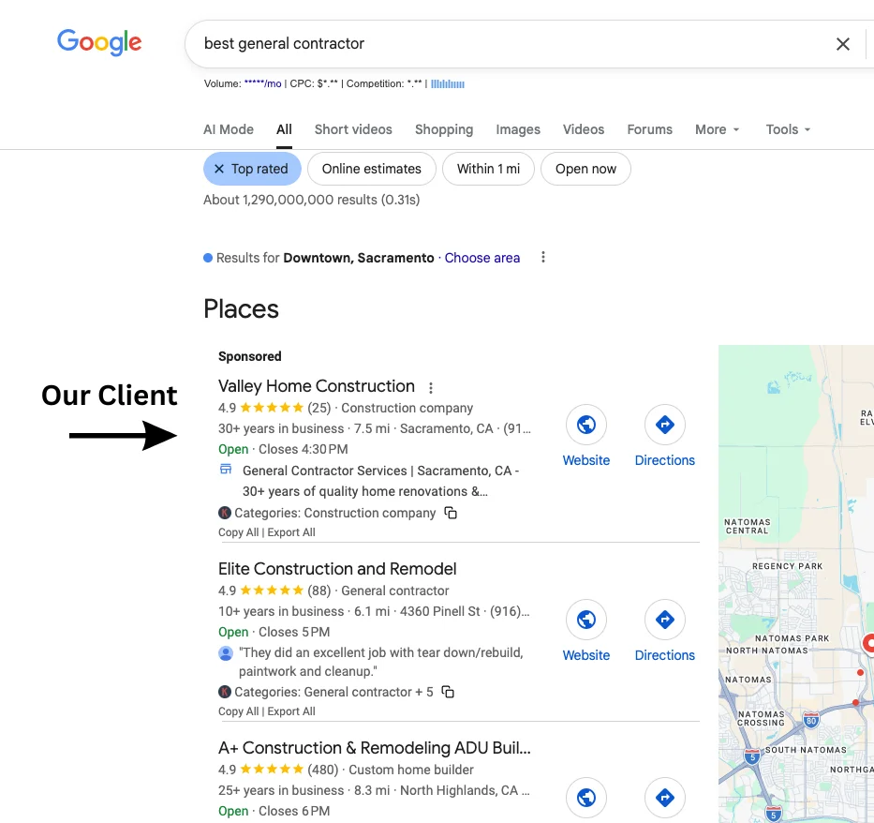Click Directions icon for Elite Construction and Remodel
The width and height of the screenshot is (874, 823).
pos(665,621)
